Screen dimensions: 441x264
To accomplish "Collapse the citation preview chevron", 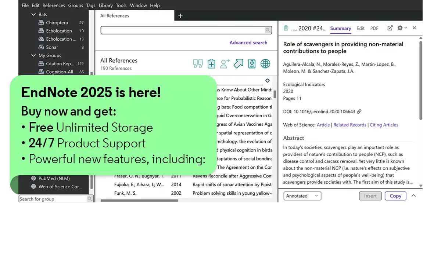I will [413, 196].
